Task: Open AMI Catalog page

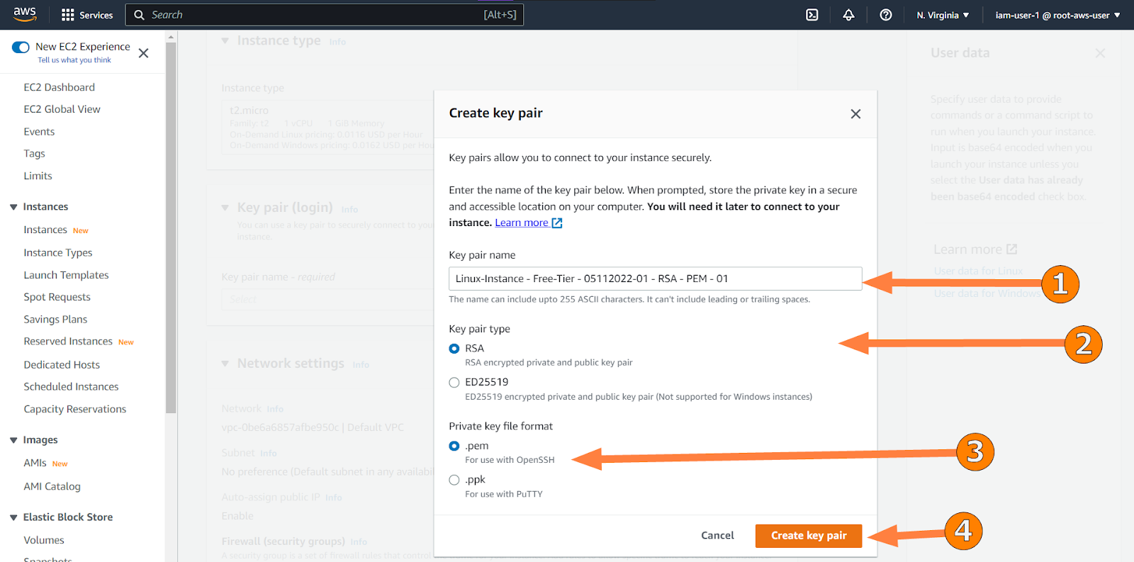Action: (x=52, y=486)
